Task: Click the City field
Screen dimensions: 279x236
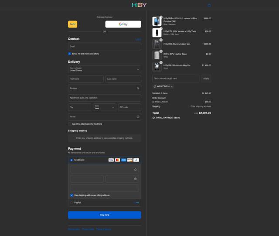Action: point(79,107)
